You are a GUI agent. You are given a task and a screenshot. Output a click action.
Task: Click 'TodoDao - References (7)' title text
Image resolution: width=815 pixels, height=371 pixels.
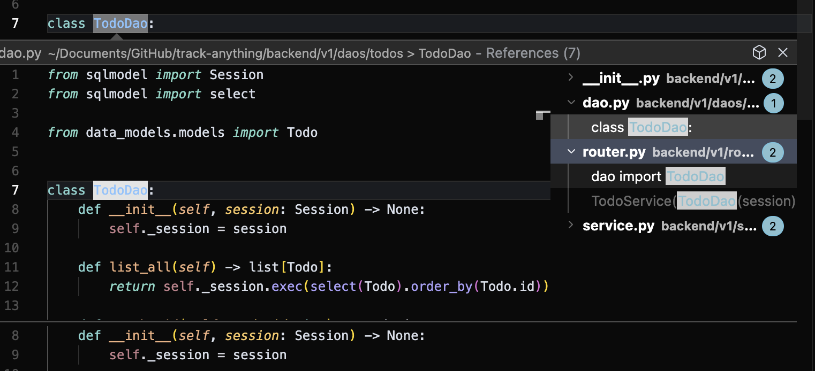click(500, 53)
